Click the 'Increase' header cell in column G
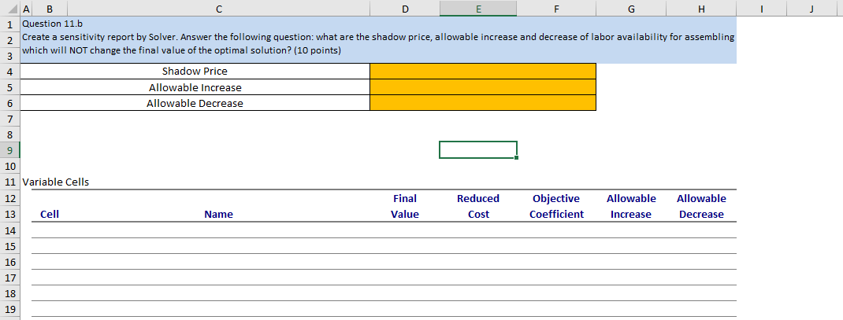Screen dimensions: 843x320 point(631,214)
